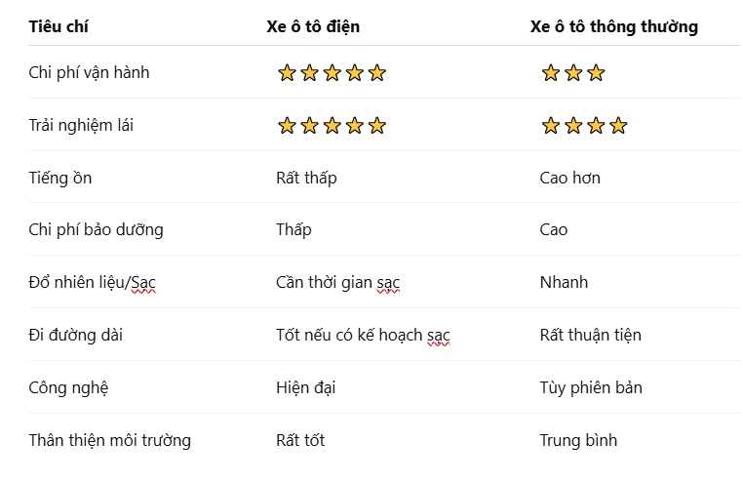Screen dimensions: 743x483
Task: Click the 'Rất thấp' noise cell
Action: 306,179
